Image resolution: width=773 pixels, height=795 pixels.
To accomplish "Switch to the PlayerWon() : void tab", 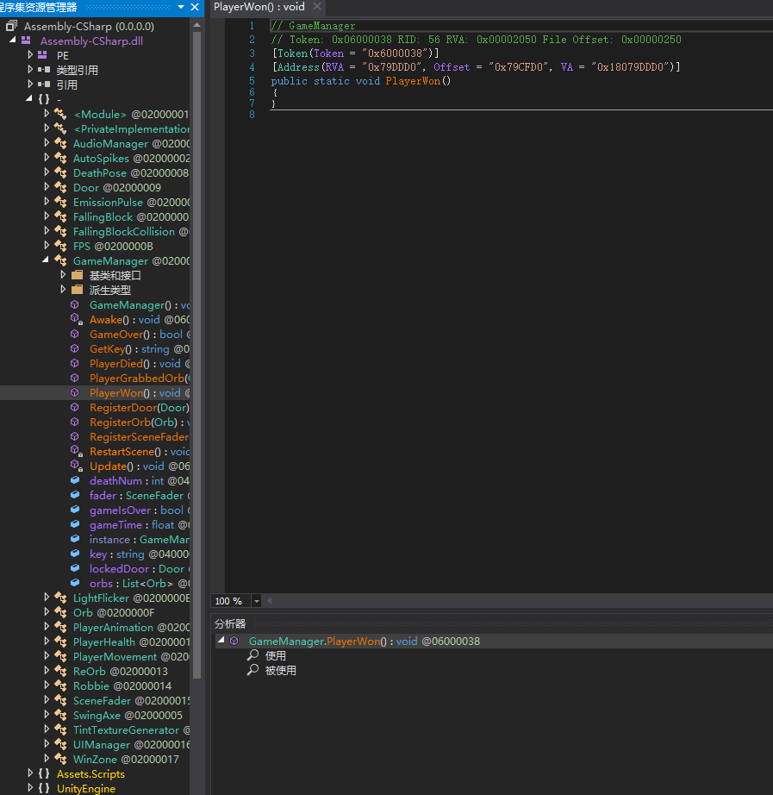I will coord(259,7).
